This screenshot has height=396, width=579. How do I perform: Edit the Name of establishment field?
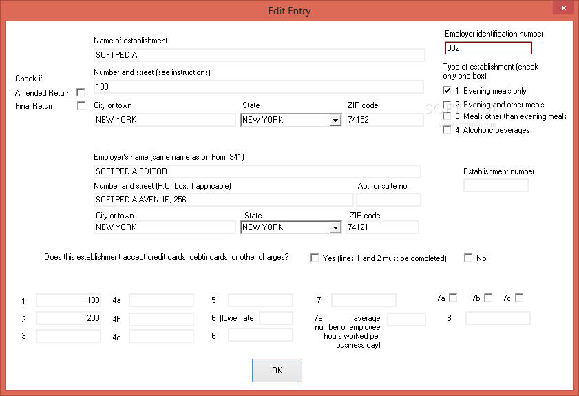pos(260,55)
